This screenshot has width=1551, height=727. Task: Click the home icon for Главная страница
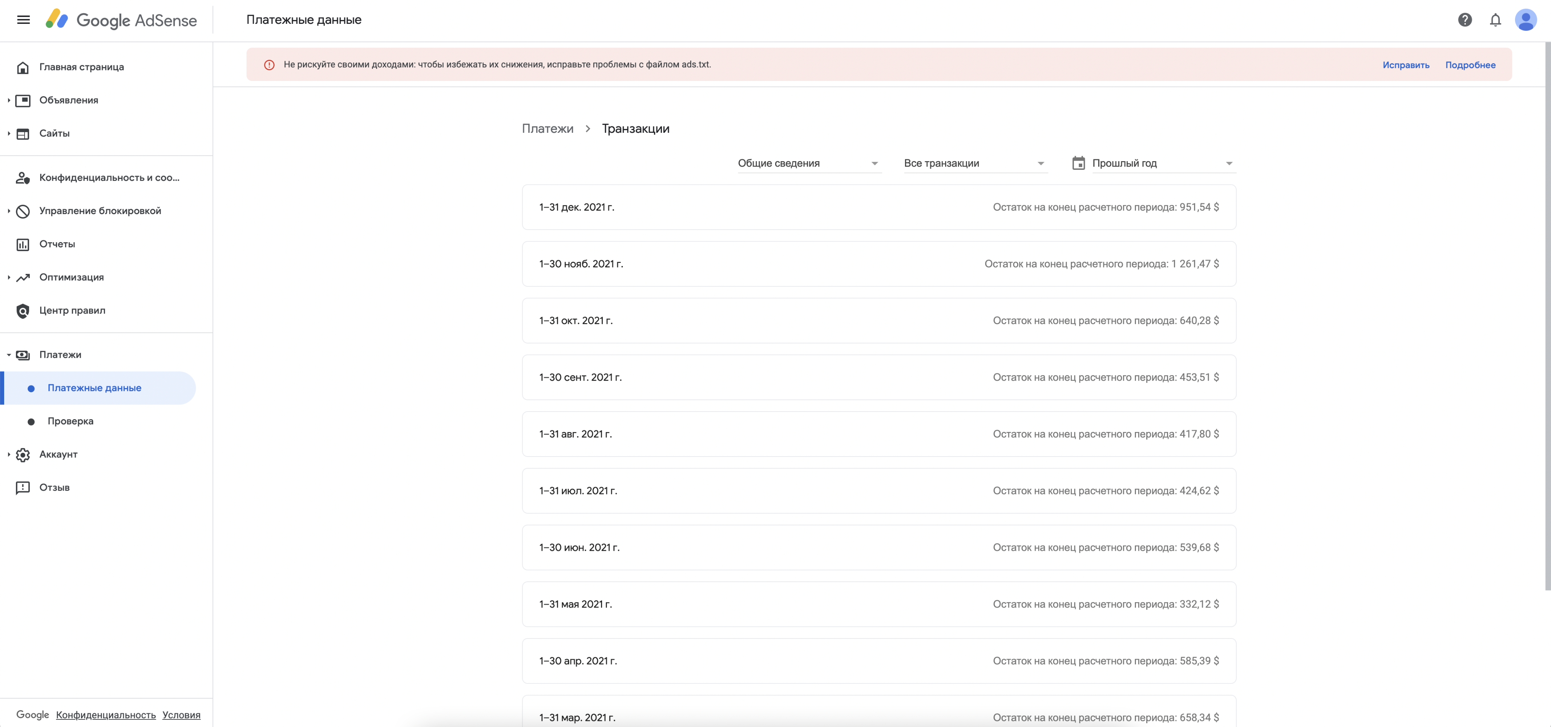click(23, 67)
